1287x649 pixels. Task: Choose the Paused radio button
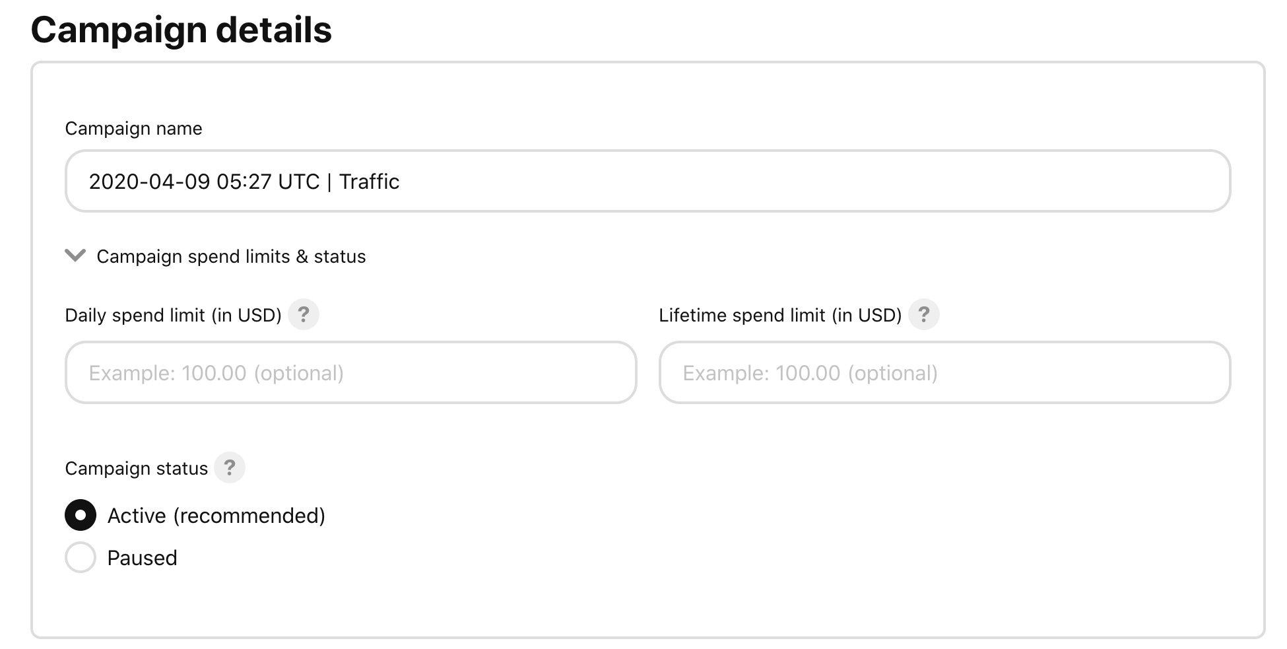tap(80, 557)
